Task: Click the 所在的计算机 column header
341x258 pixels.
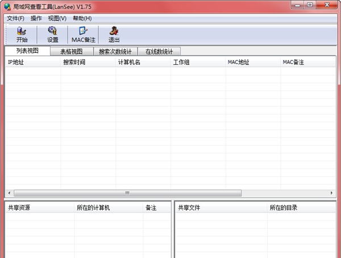Action: [109, 208]
